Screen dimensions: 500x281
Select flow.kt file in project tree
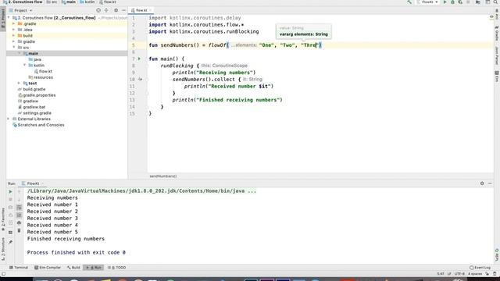[45, 71]
